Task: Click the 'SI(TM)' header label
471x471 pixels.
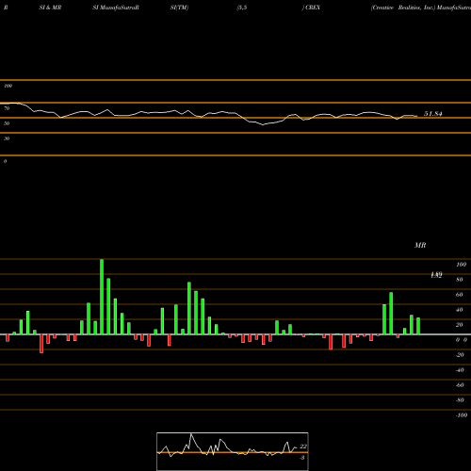Action: 179,8
